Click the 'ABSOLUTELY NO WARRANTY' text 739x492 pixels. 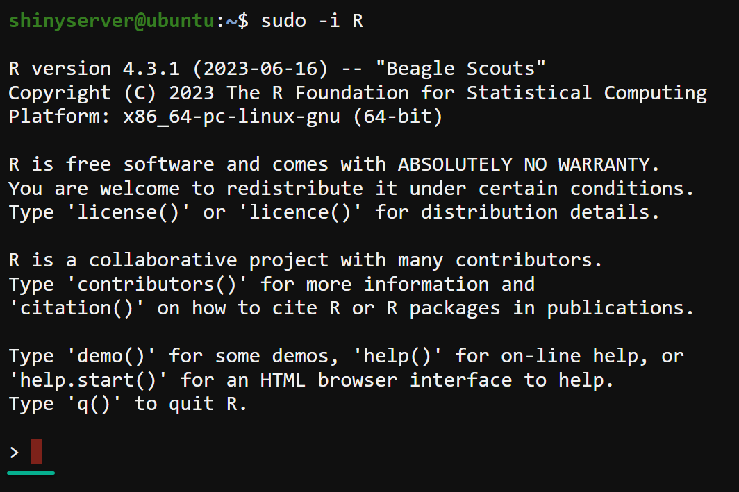click(x=524, y=164)
